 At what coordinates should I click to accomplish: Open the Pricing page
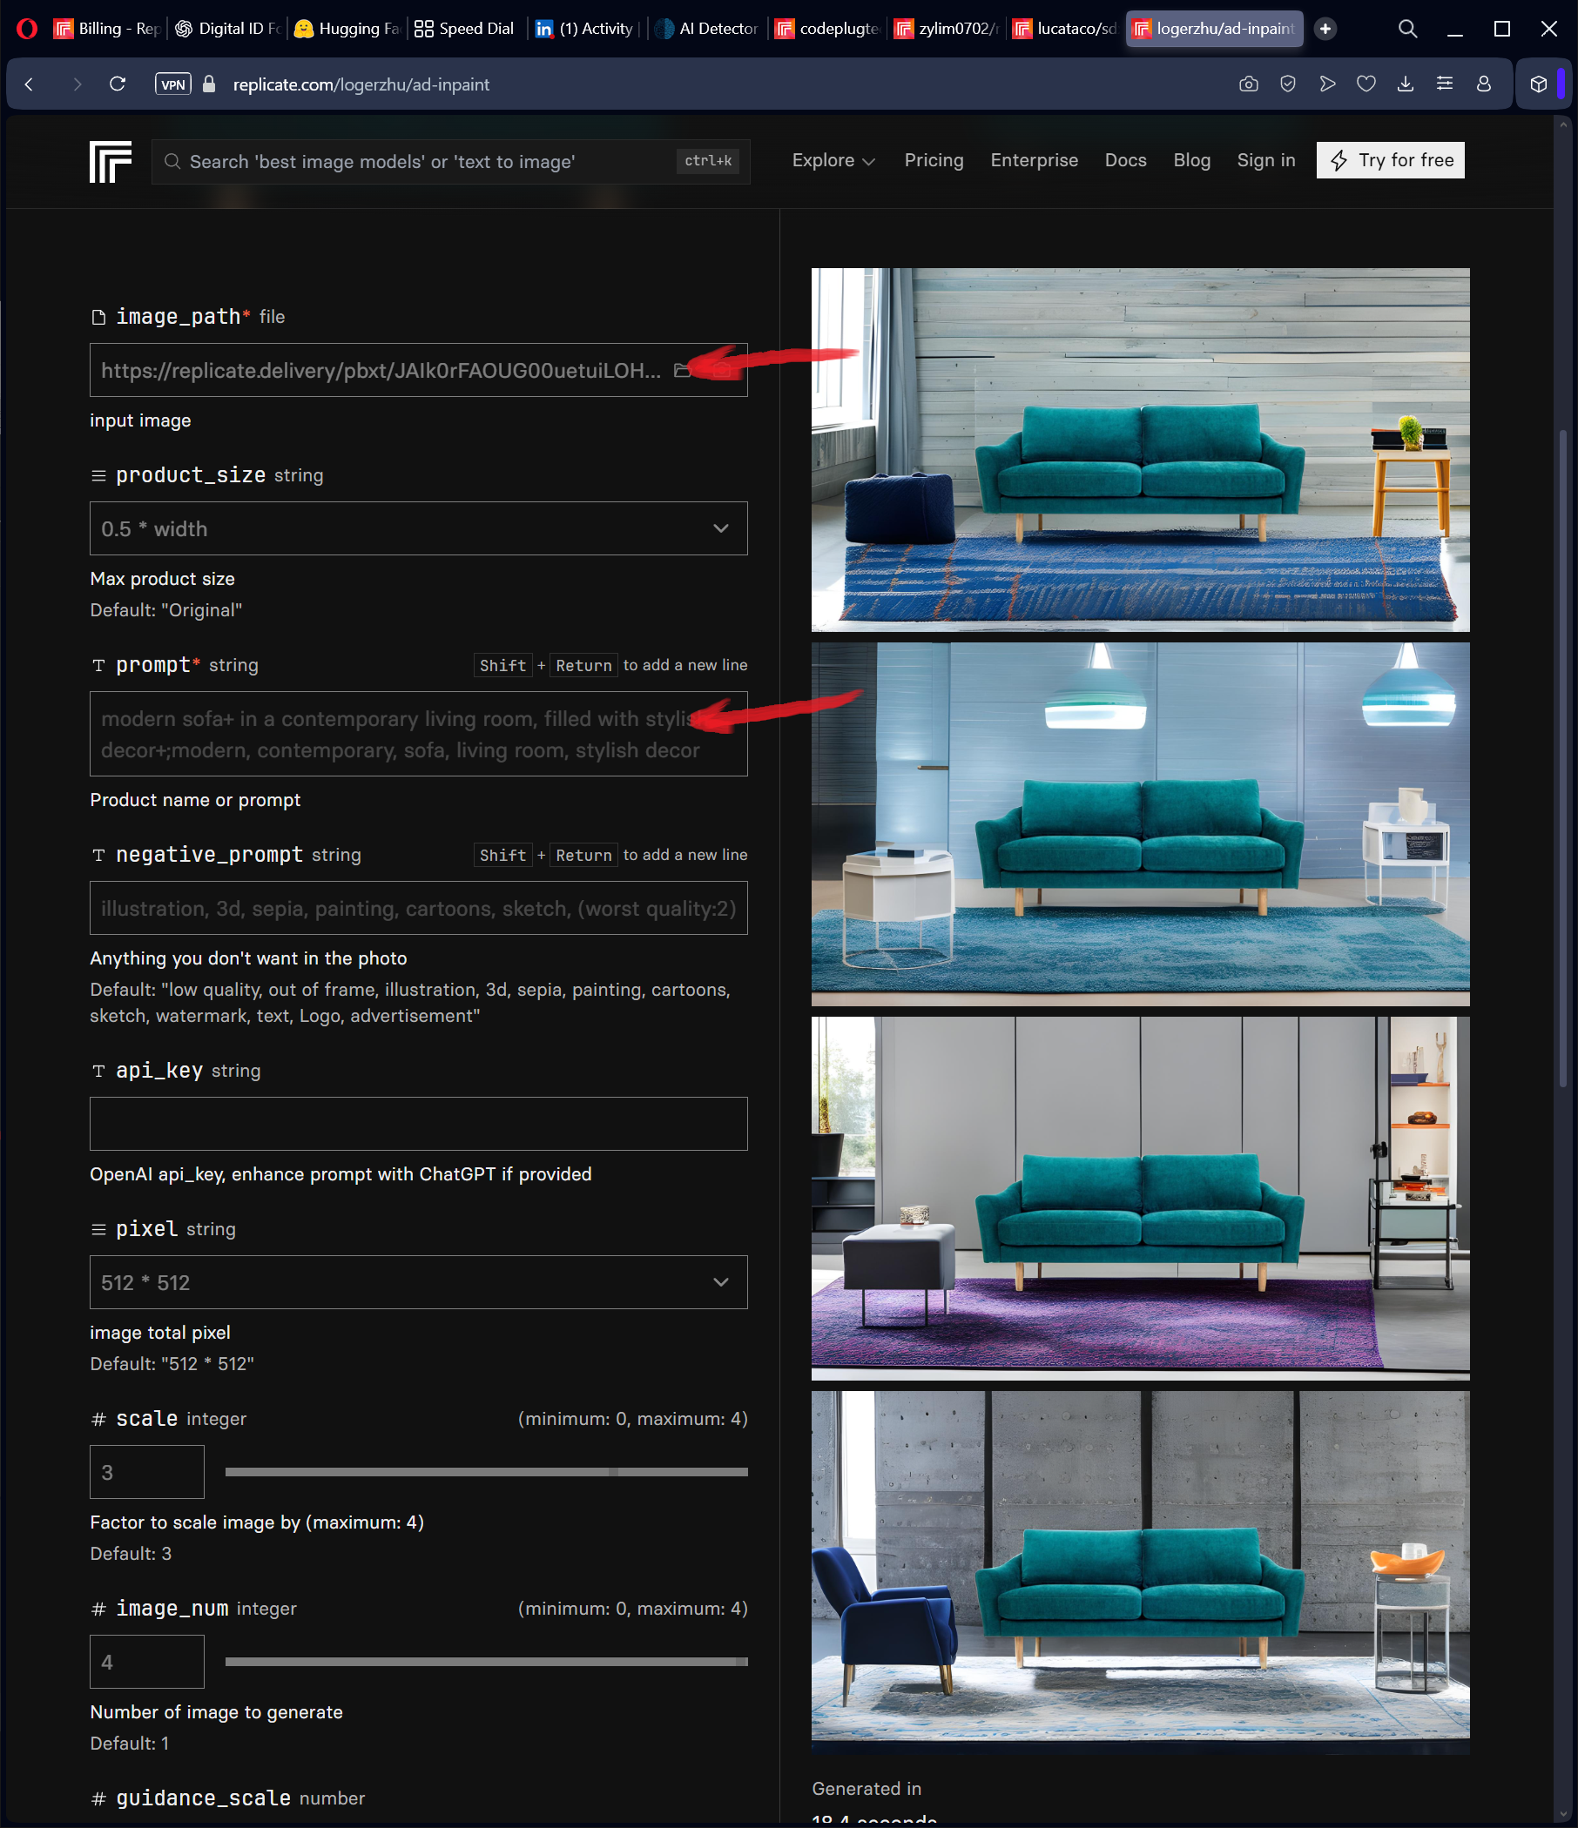[934, 160]
